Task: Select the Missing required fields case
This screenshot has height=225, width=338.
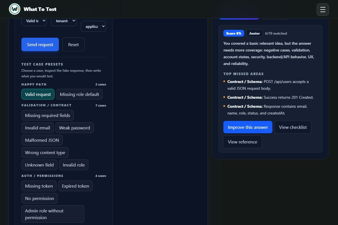Action: (48, 115)
